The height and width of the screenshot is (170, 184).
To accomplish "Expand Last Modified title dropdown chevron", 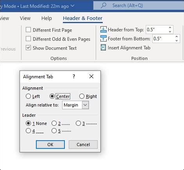I will [x=73, y=6].
